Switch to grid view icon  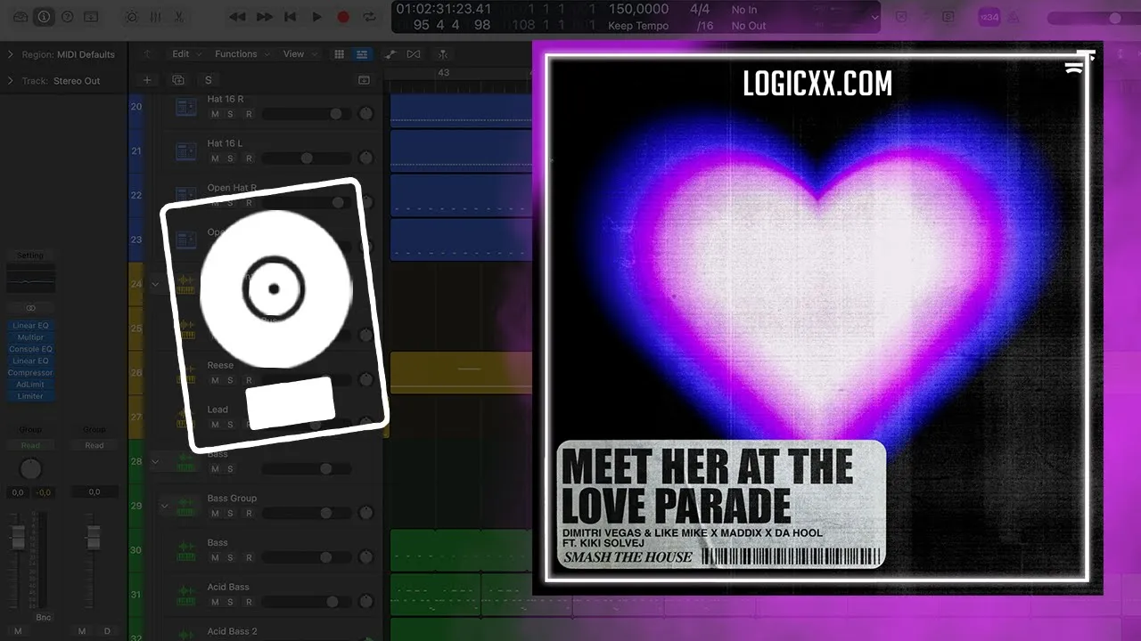[340, 54]
